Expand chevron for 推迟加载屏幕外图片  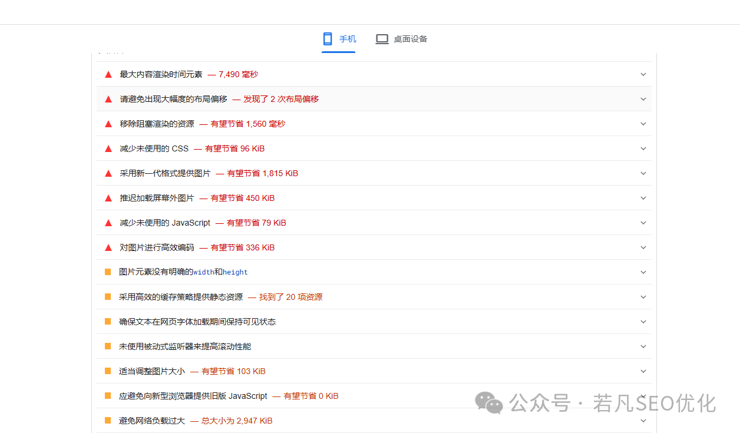click(x=643, y=198)
